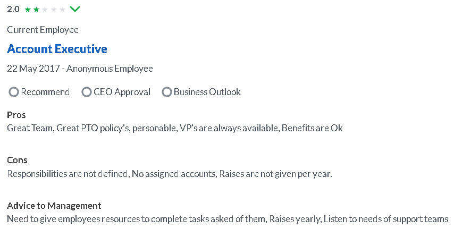Viewport: 454px width, 237px height.
Task: Select the Pros section heading
Action: [16, 115]
